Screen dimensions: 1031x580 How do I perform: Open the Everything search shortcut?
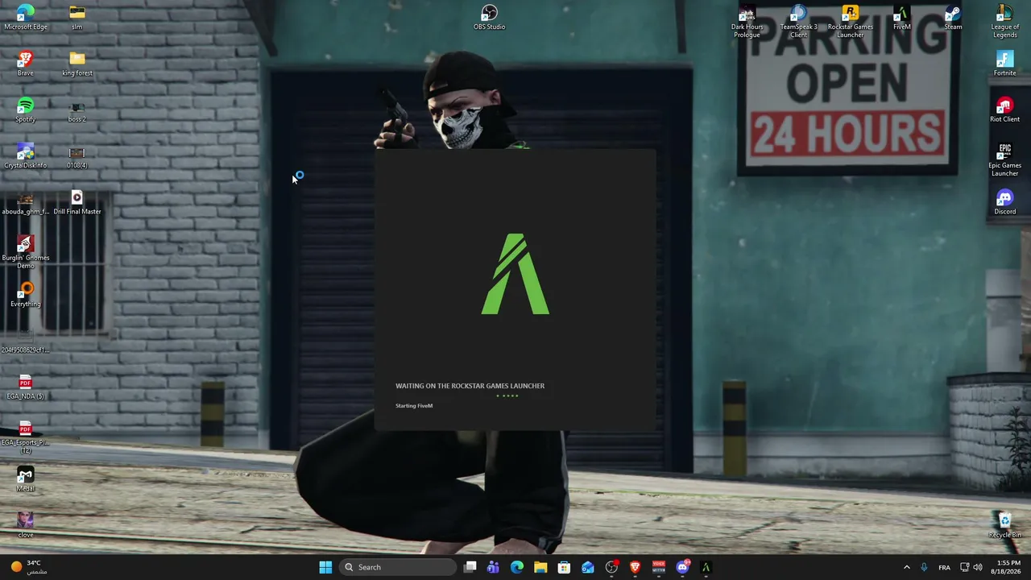point(26,295)
